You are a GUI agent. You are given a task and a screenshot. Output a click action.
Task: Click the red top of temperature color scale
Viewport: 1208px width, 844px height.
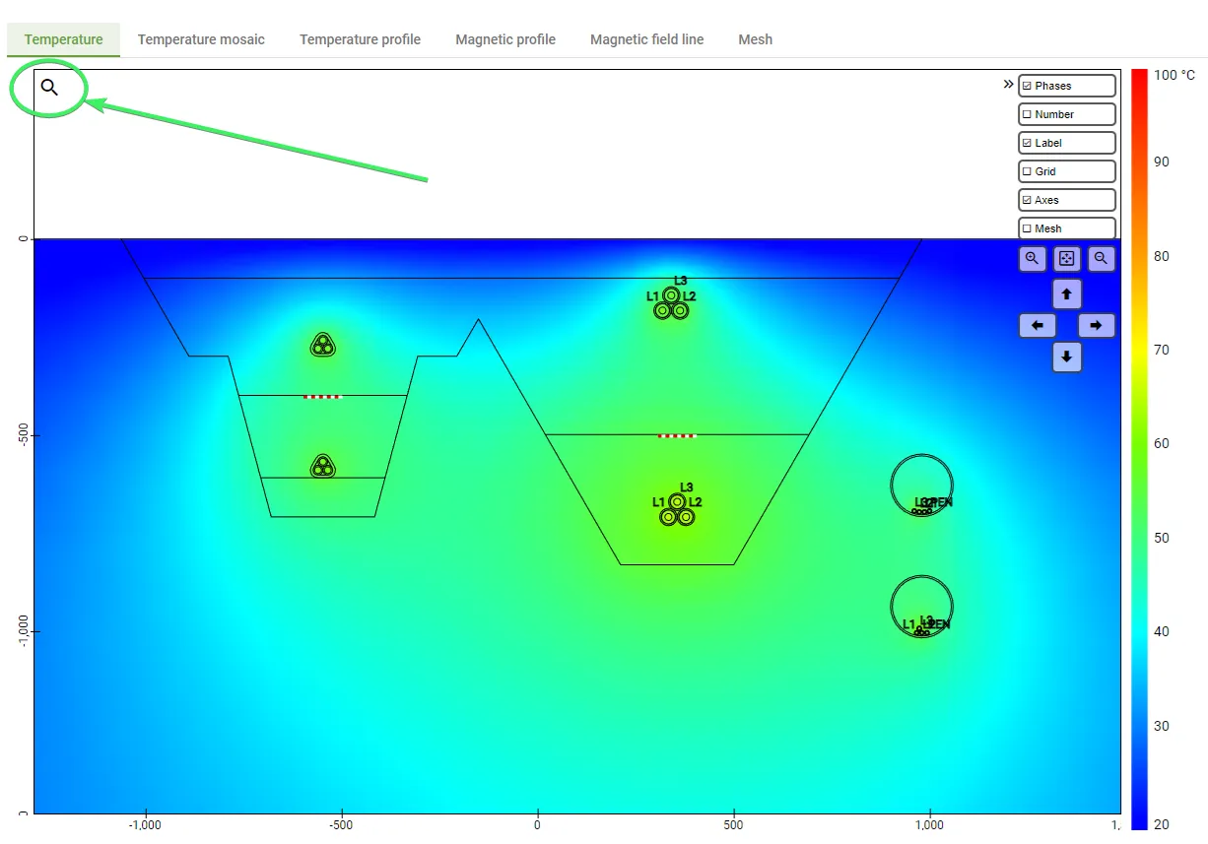1139,77
